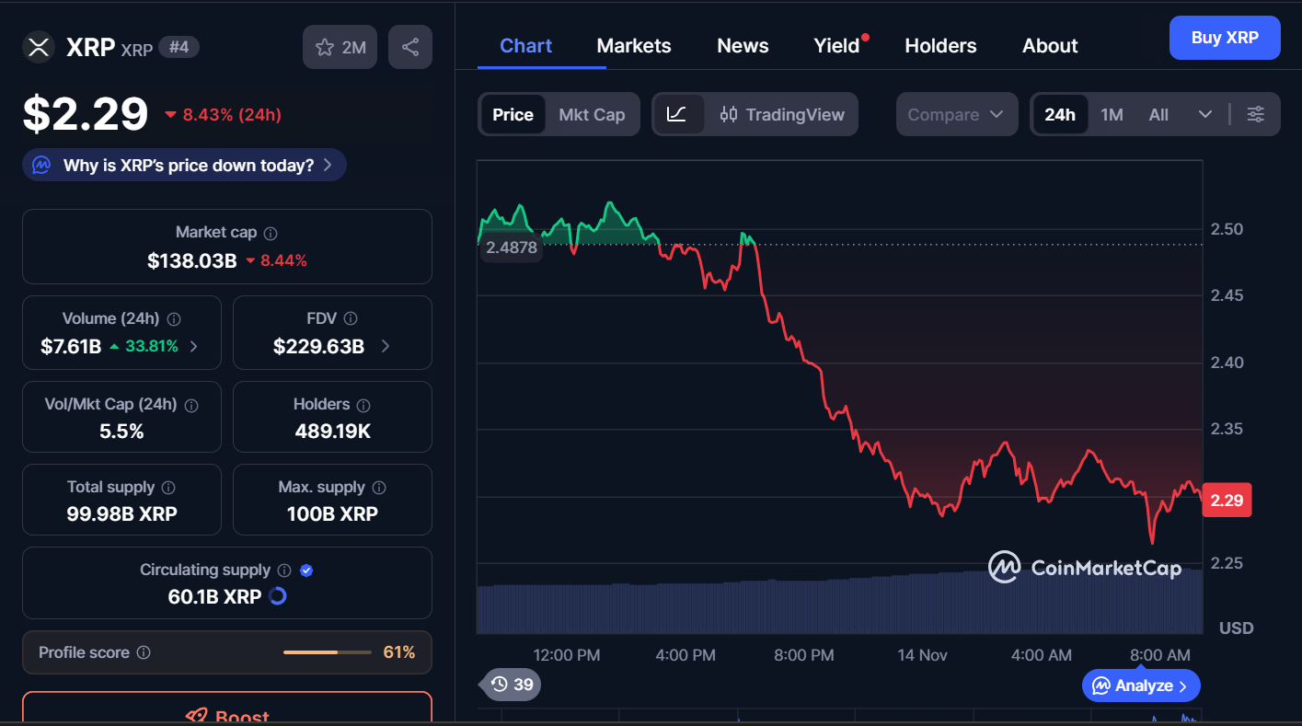Open the Compare dropdown
The width and height of the screenshot is (1302, 726).
tap(956, 114)
